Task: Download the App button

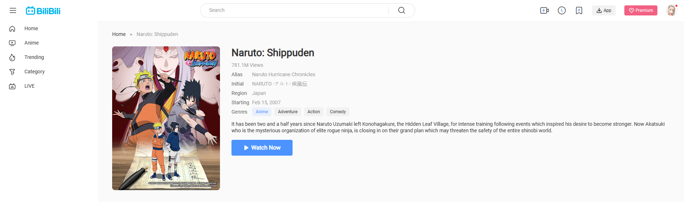Action: (x=603, y=10)
